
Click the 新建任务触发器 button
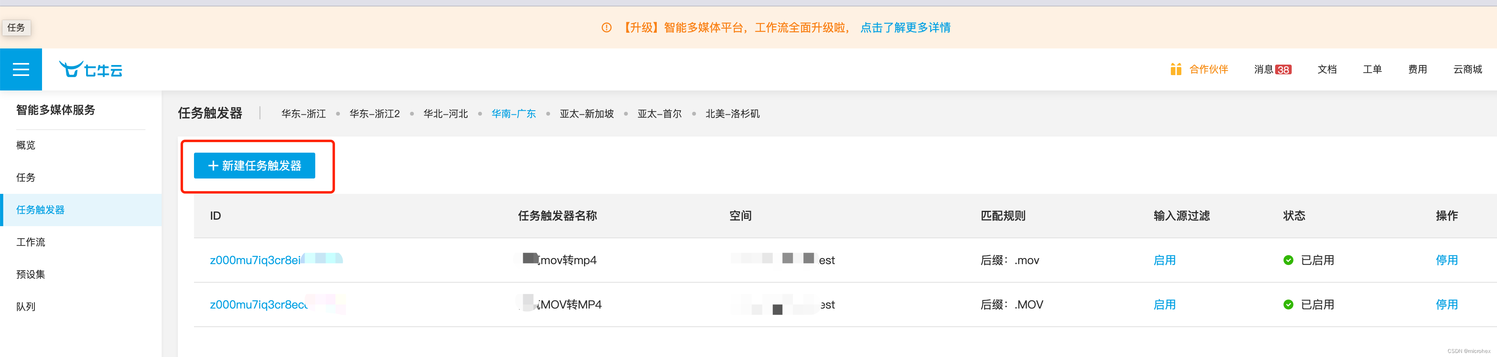pos(255,166)
